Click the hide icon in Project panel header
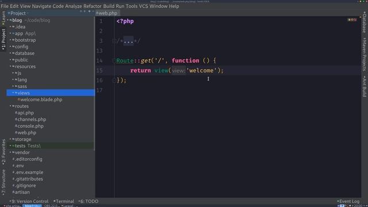The width and height of the screenshot is (368, 207). 93,11
